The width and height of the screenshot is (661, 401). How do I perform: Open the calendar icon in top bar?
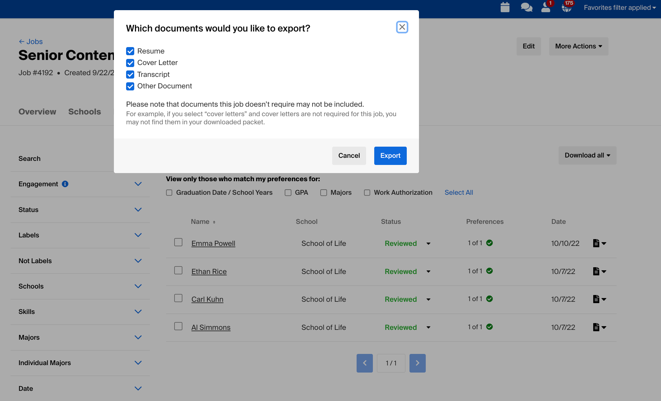(x=505, y=7)
